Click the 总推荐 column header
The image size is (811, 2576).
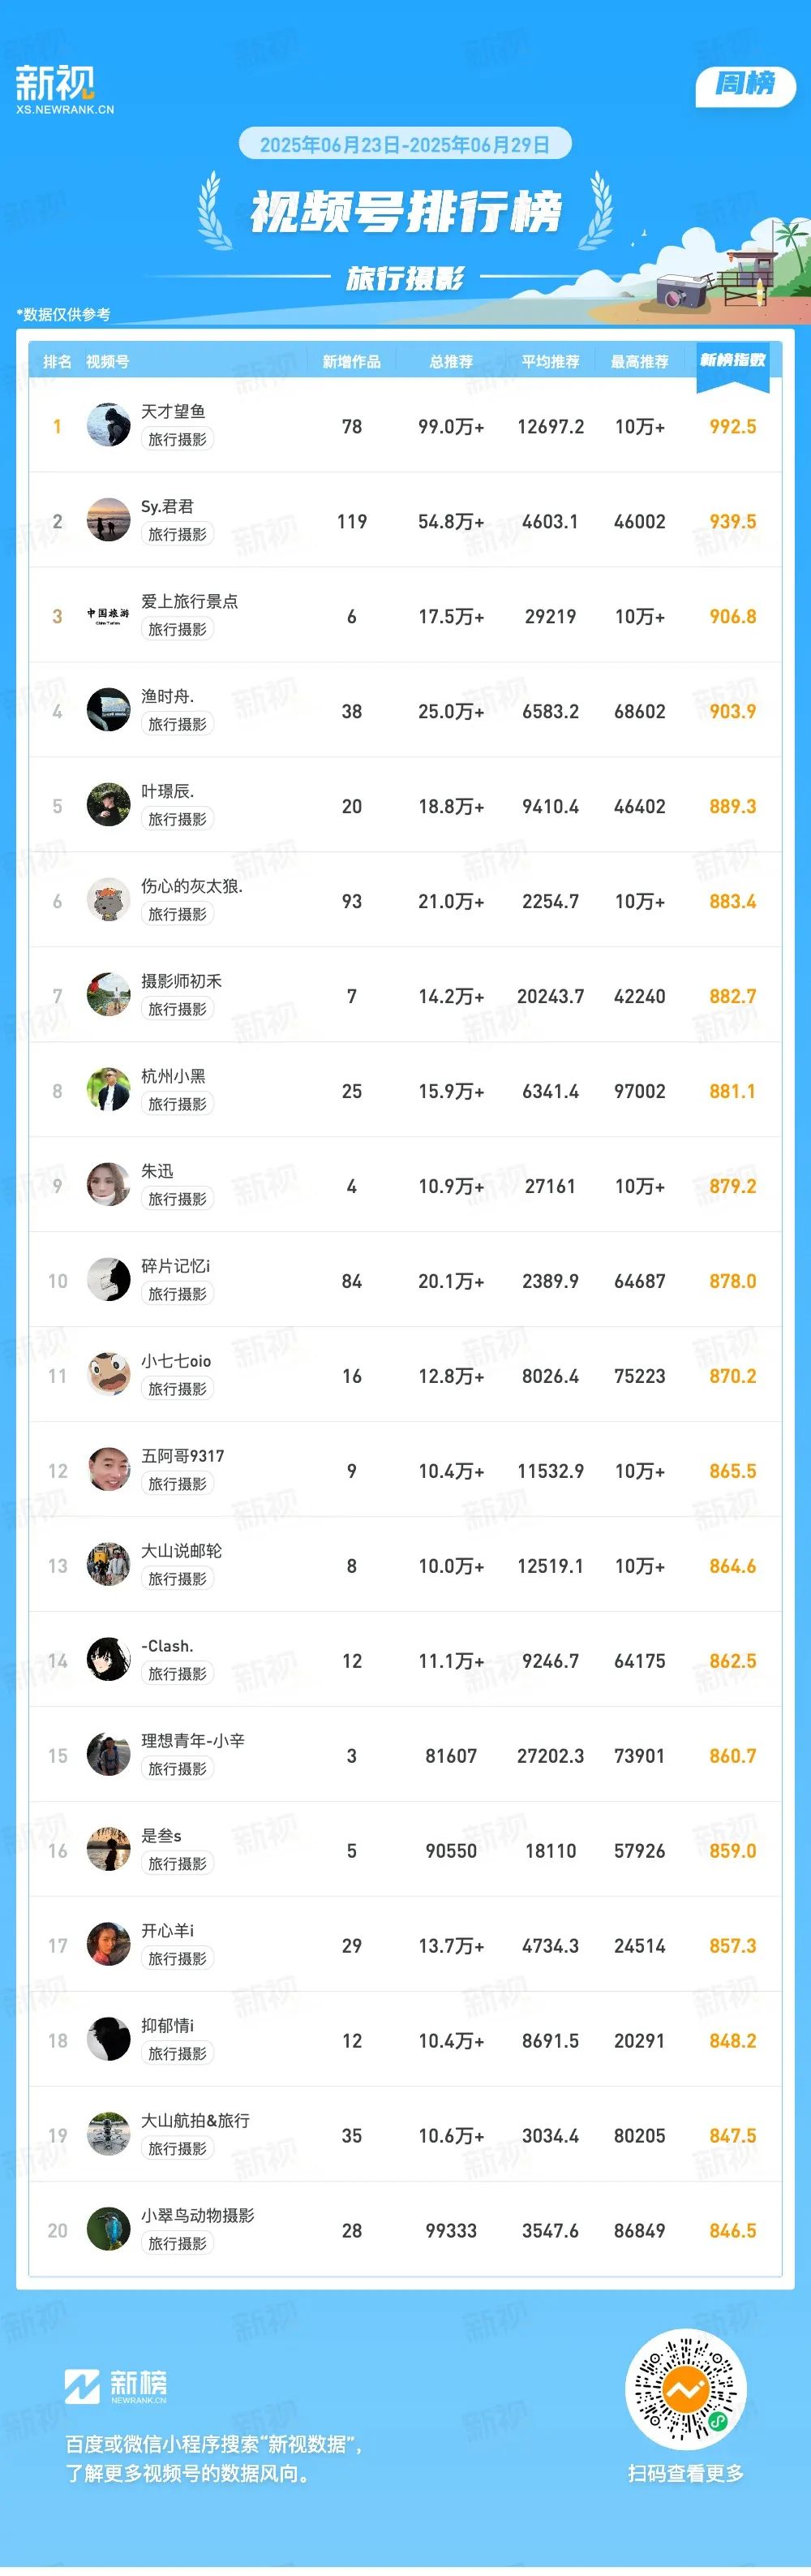tap(450, 361)
